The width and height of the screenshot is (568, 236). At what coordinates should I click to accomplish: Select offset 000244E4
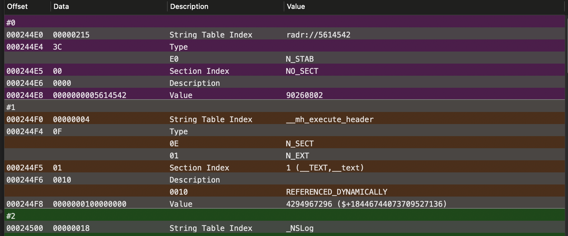(x=25, y=47)
